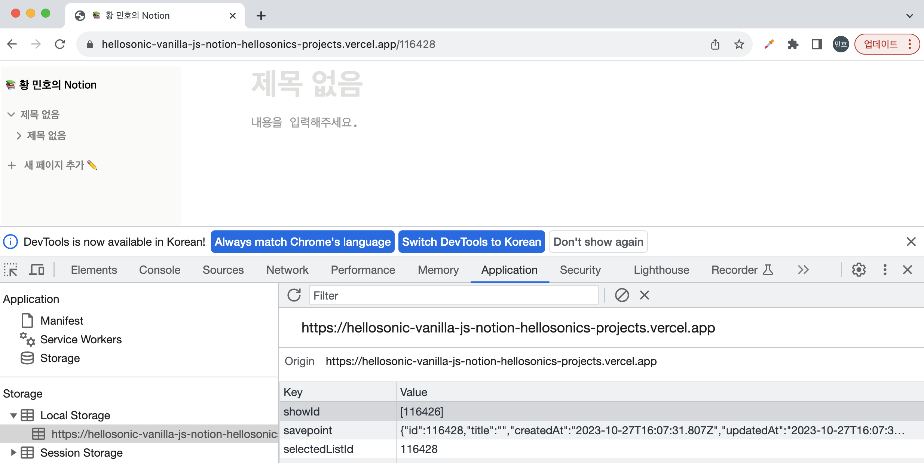Toggle the browser side panel icon
The width and height of the screenshot is (924, 463).
817,45
